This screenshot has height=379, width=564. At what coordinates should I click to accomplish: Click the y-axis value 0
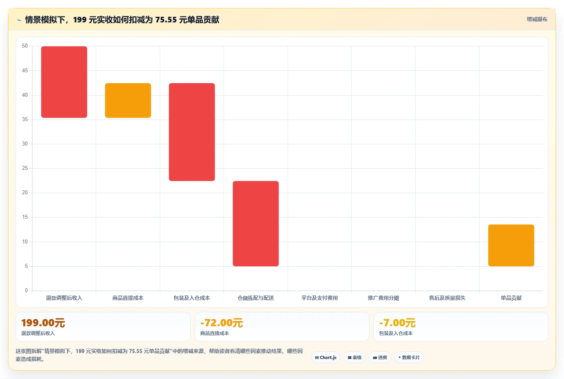coord(26,291)
